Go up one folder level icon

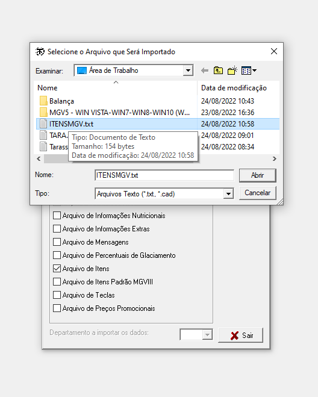218,70
